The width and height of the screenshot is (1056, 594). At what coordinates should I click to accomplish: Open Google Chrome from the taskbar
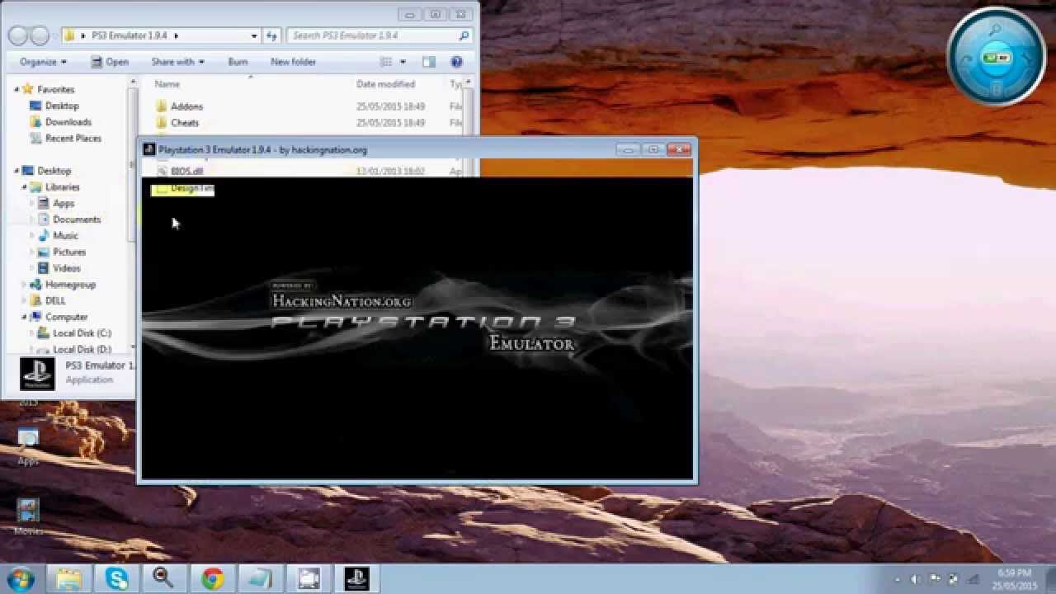click(213, 578)
